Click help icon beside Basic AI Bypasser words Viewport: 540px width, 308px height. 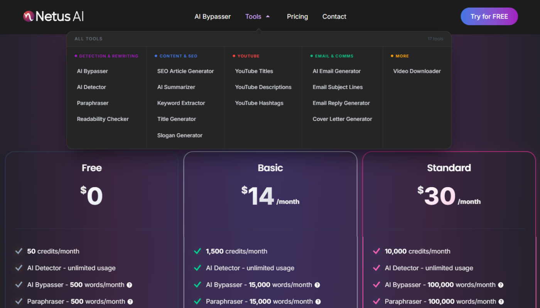317,285
